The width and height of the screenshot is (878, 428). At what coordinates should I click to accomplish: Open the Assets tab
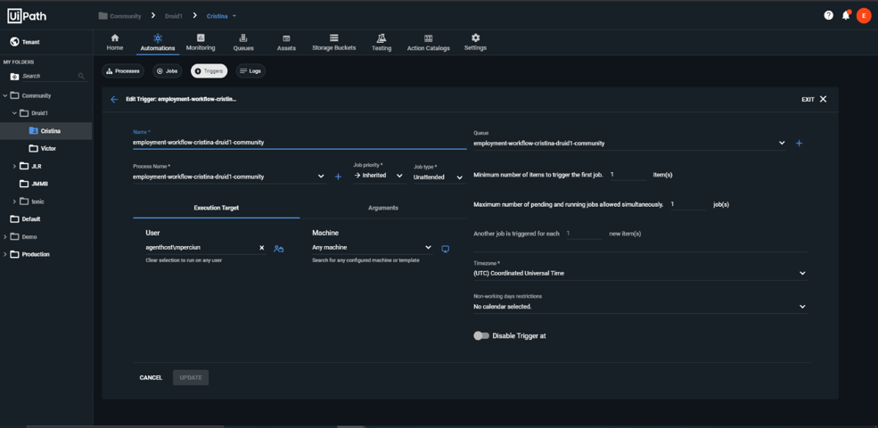point(286,43)
